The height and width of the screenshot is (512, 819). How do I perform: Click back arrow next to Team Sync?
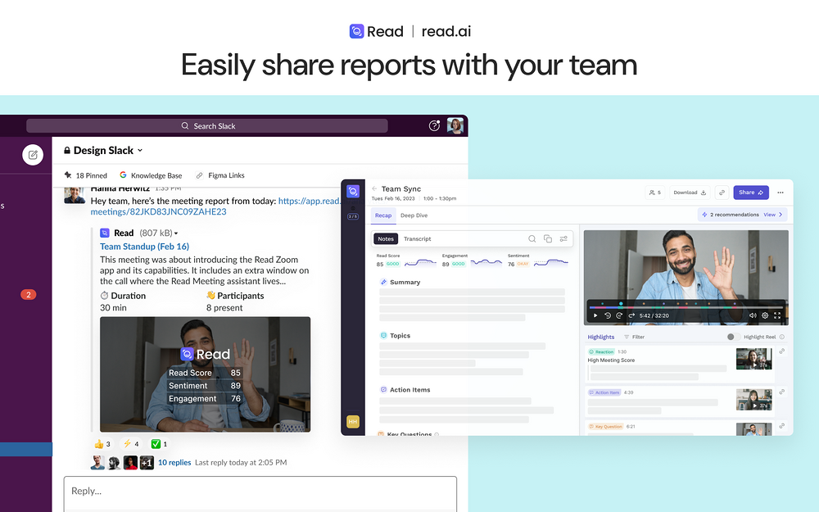point(374,188)
